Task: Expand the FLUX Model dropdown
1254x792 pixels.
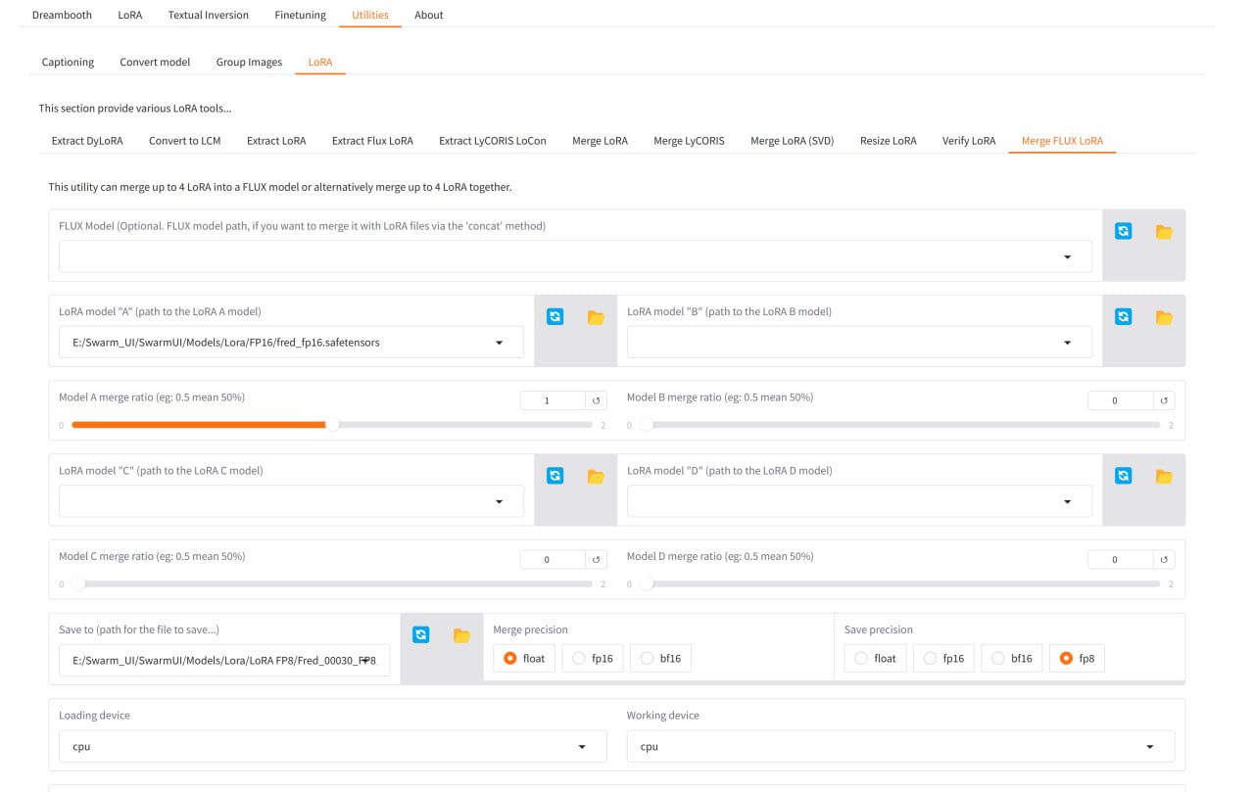Action: [x=1067, y=257]
